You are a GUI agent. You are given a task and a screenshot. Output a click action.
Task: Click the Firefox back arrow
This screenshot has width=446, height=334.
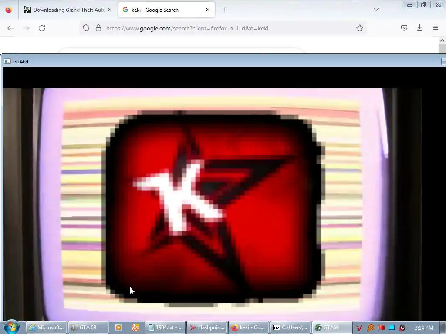10,28
